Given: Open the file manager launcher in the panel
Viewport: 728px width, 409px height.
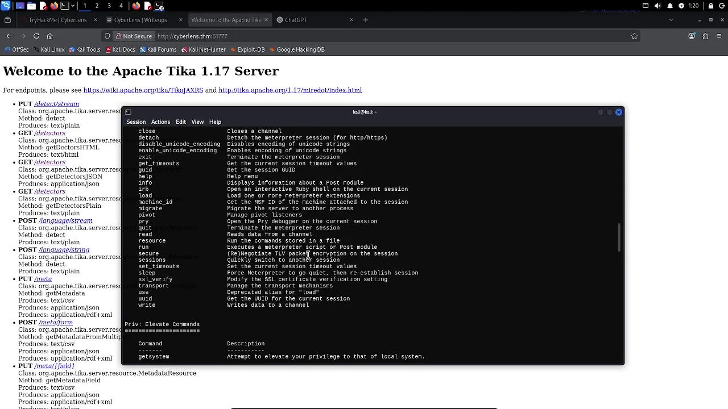Looking at the screenshot, I should point(31,6).
